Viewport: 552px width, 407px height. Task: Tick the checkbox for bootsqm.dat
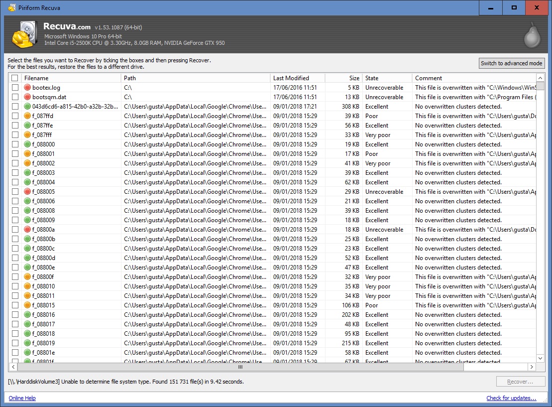15,97
